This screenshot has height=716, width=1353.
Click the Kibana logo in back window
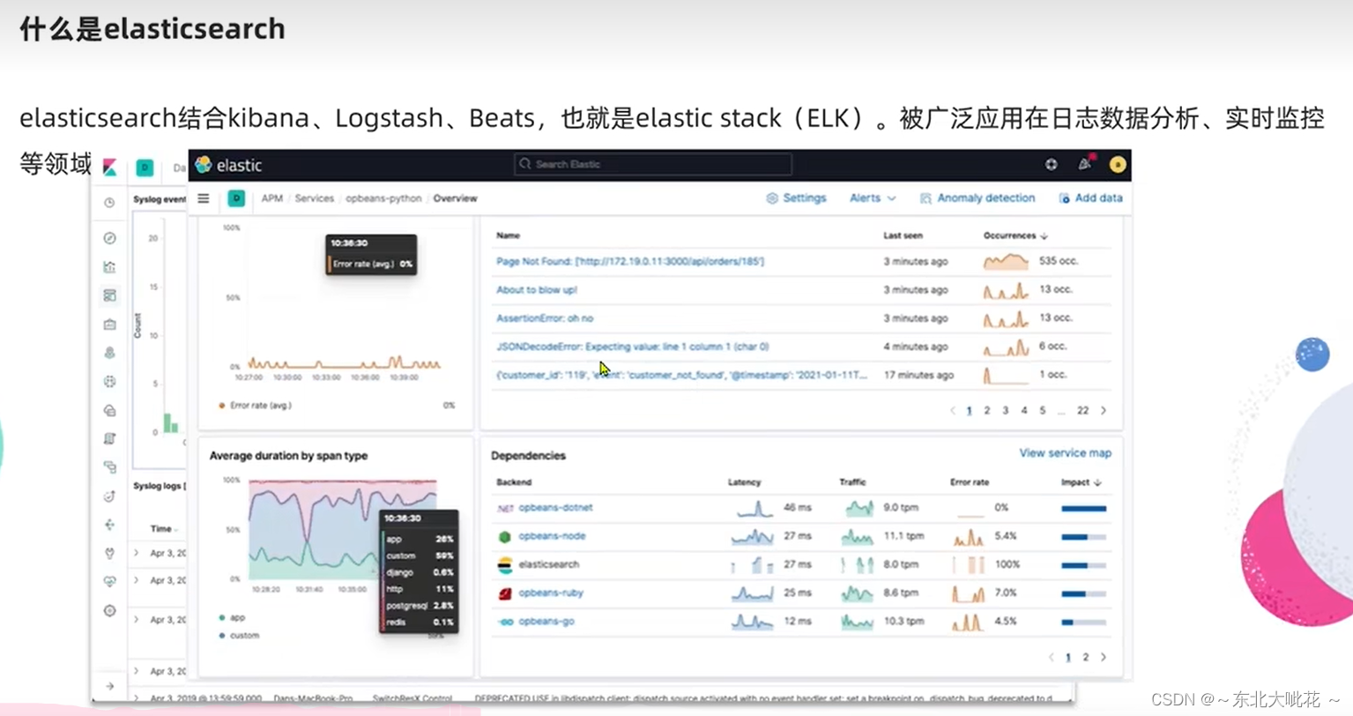[110, 167]
